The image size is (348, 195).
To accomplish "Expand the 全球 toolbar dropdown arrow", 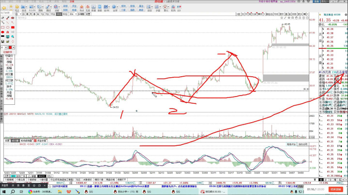I will 117,7.
